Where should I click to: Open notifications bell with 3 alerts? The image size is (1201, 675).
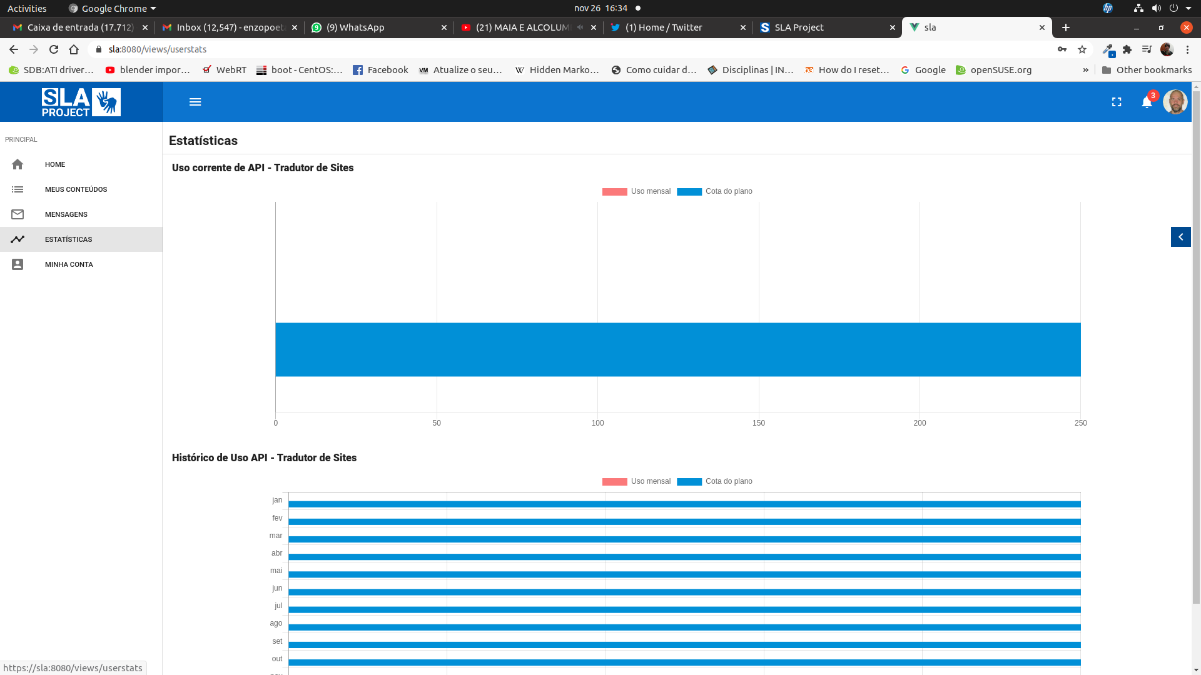coord(1147,102)
